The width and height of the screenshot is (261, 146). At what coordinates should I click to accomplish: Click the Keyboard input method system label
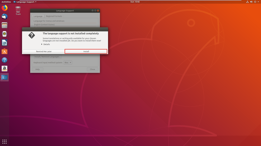click(48, 62)
